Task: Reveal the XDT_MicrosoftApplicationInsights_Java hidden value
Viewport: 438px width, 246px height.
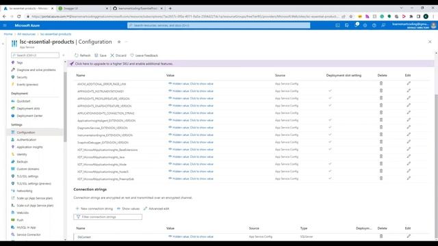Action: click(191, 156)
